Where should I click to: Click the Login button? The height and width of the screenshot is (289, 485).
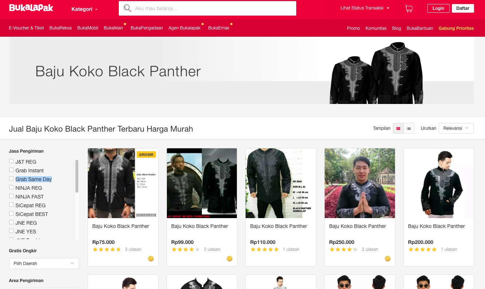pyautogui.click(x=438, y=8)
